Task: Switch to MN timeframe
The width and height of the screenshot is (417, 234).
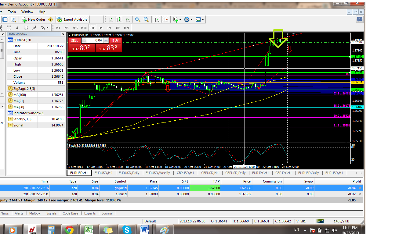Action: [126, 28]
